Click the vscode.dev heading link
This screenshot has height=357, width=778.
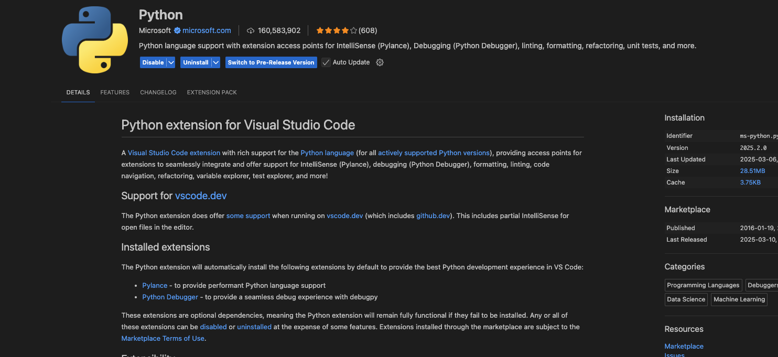pyautogui.click(x=201, y=196)
